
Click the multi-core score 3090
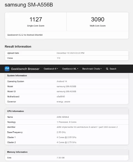click(98, 19)
